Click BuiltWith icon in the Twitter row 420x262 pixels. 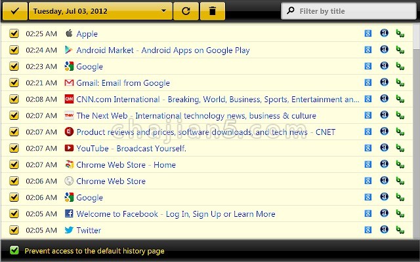click(400, 230)
